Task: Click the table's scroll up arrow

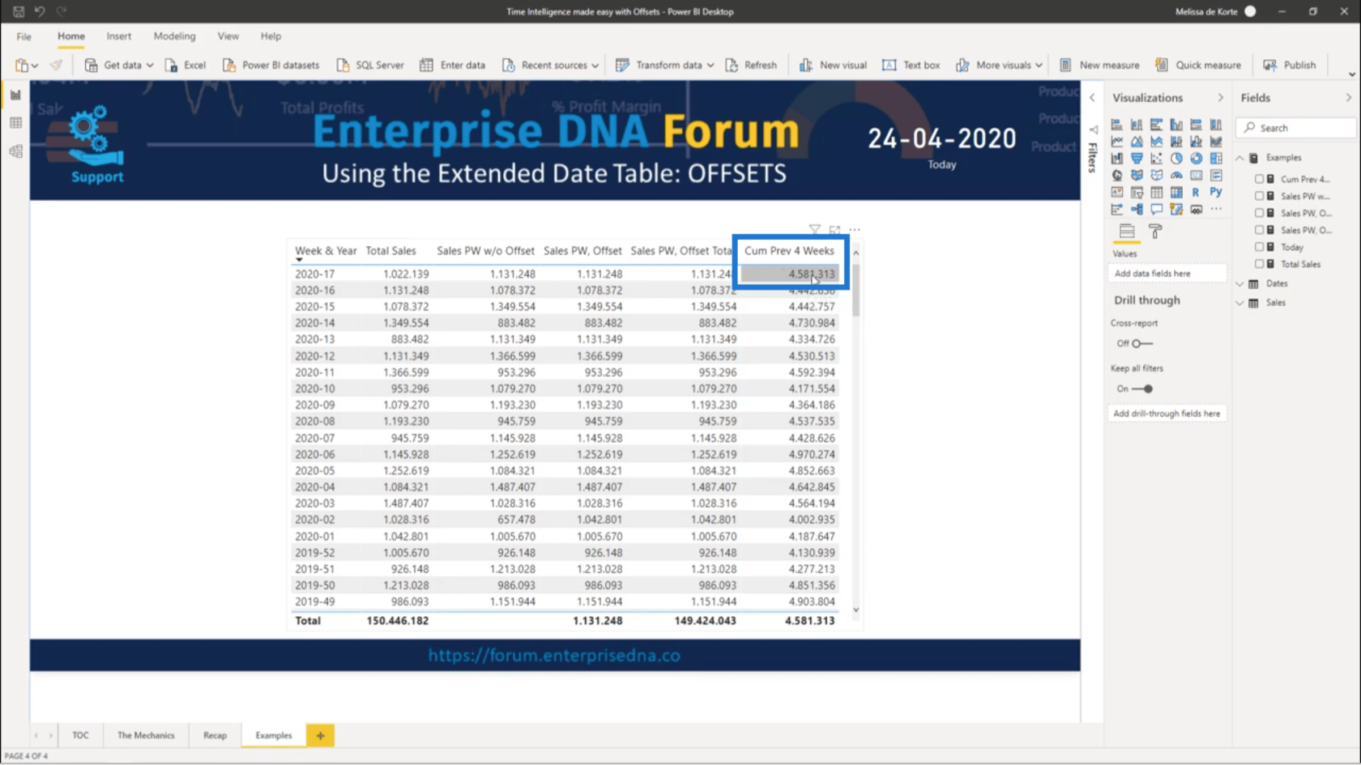Action: coord(855,253)
